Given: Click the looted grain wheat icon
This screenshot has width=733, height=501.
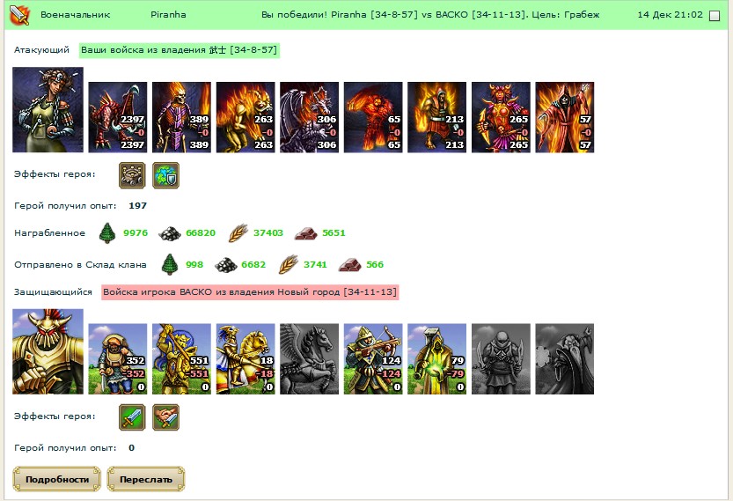Looking at the screenshot, I should 238,233.
